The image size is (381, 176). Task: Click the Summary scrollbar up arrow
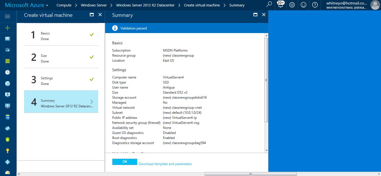[x=266, y=35]
